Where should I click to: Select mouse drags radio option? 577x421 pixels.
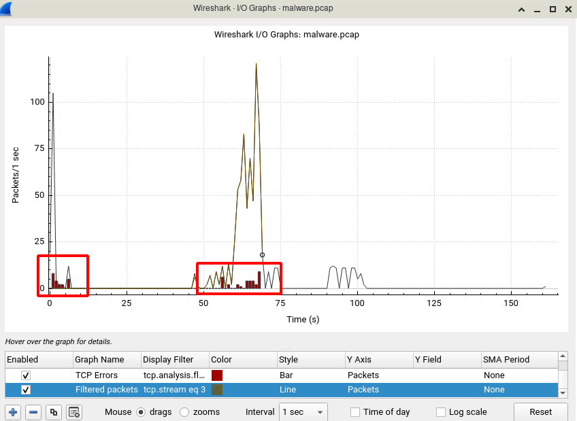pos(141,411)
